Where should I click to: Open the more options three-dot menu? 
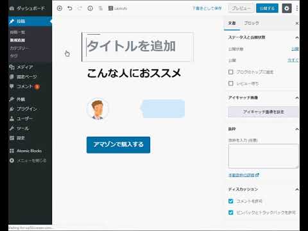(x=297, y=8)
